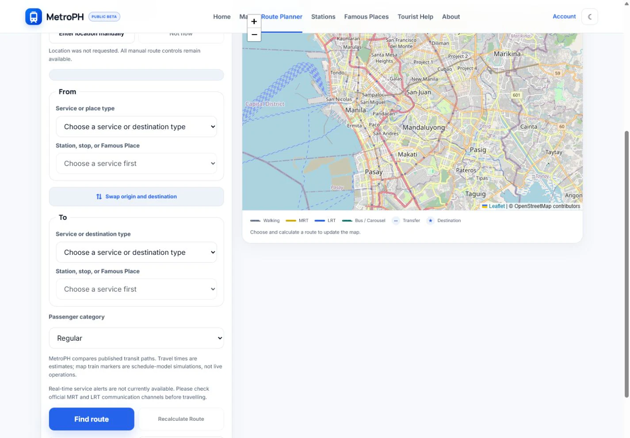Open From station or stop dropdown

point(136,164)
